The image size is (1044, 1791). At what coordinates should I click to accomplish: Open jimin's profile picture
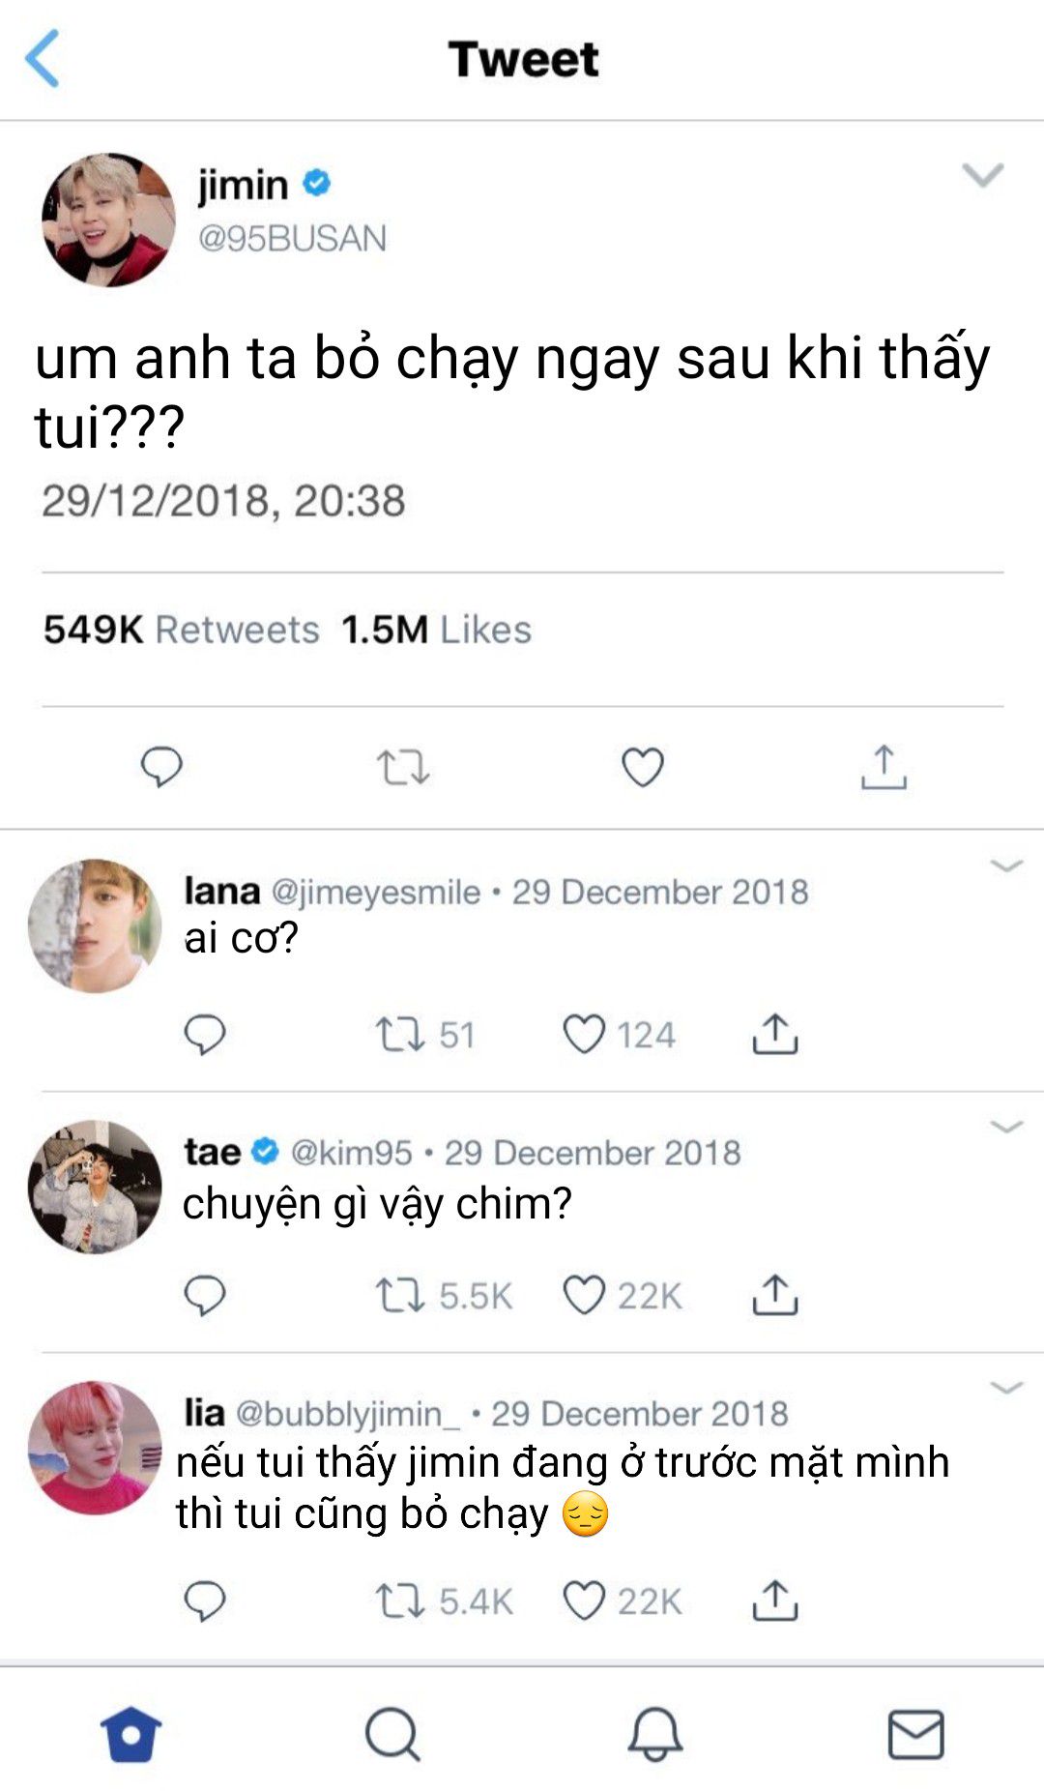pos(108,220)
